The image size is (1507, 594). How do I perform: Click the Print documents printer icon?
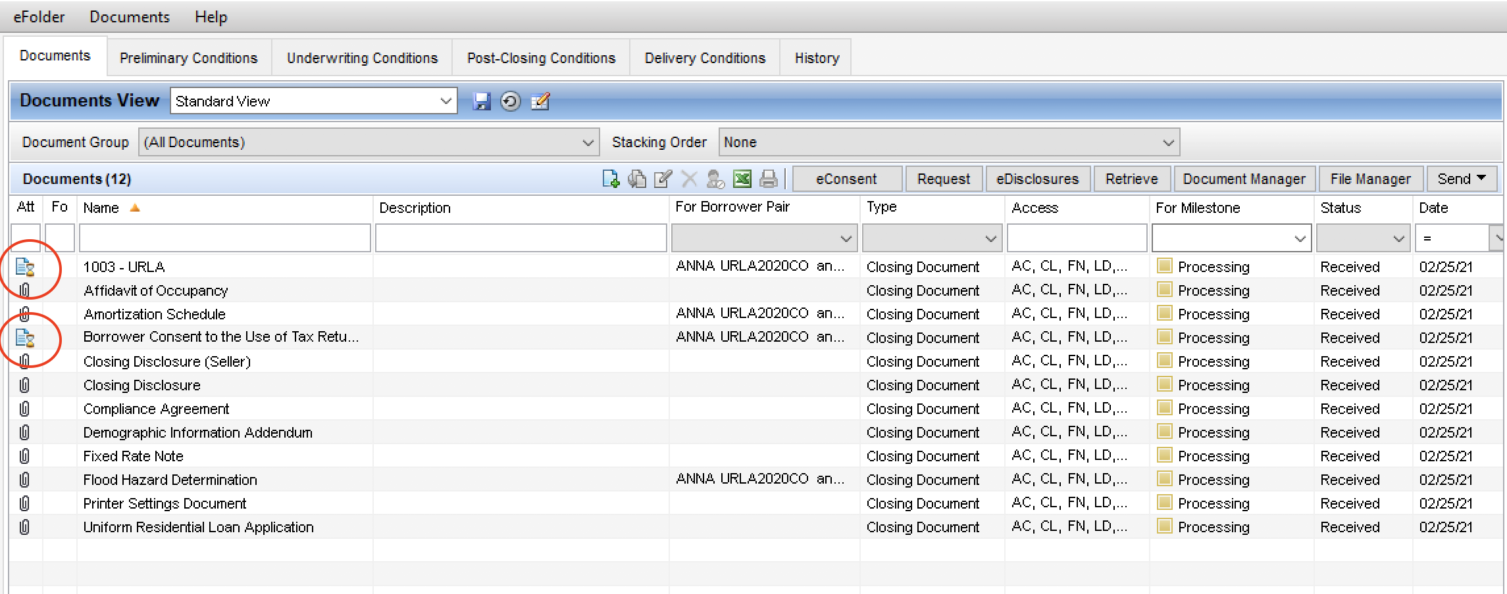coord(769,179)
